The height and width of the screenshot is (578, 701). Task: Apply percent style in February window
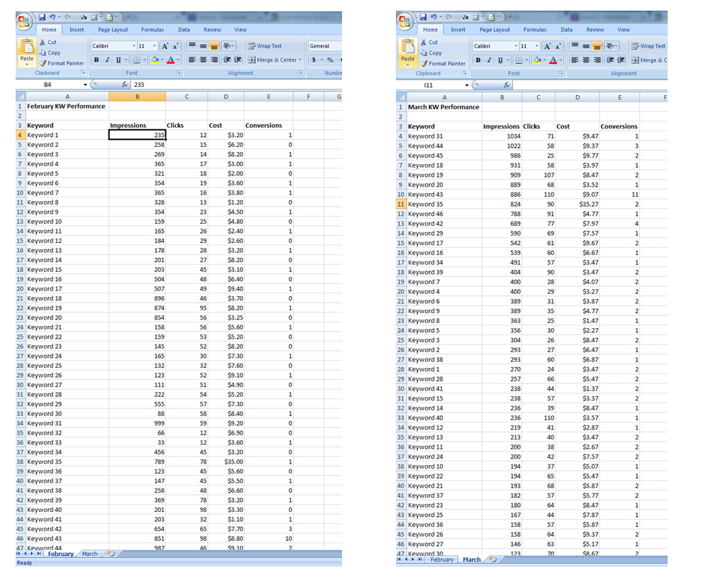tap(330, 60)
